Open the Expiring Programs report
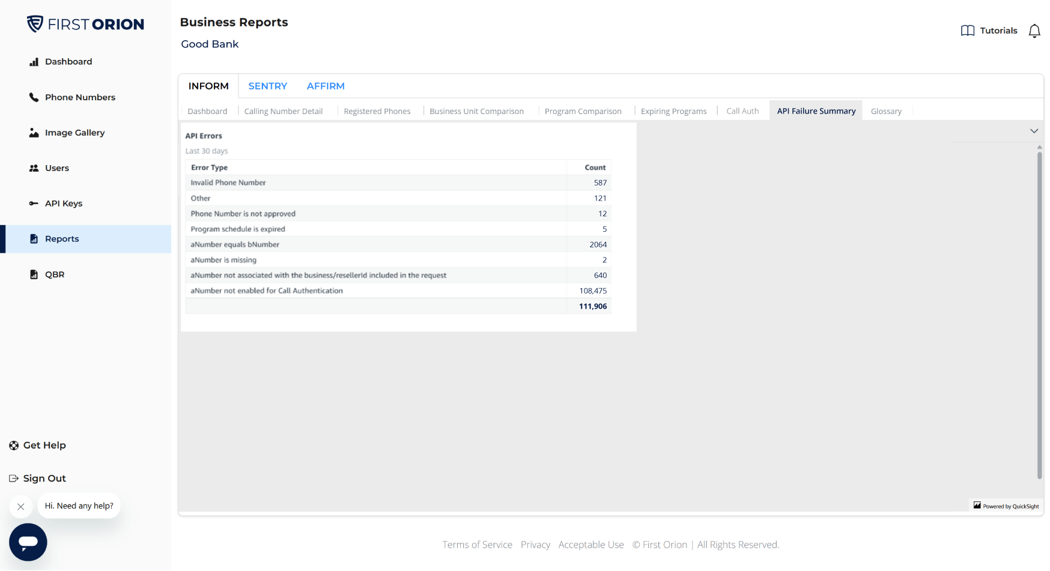The width and height of the screenshot is (1050, 571). (673, 111)
